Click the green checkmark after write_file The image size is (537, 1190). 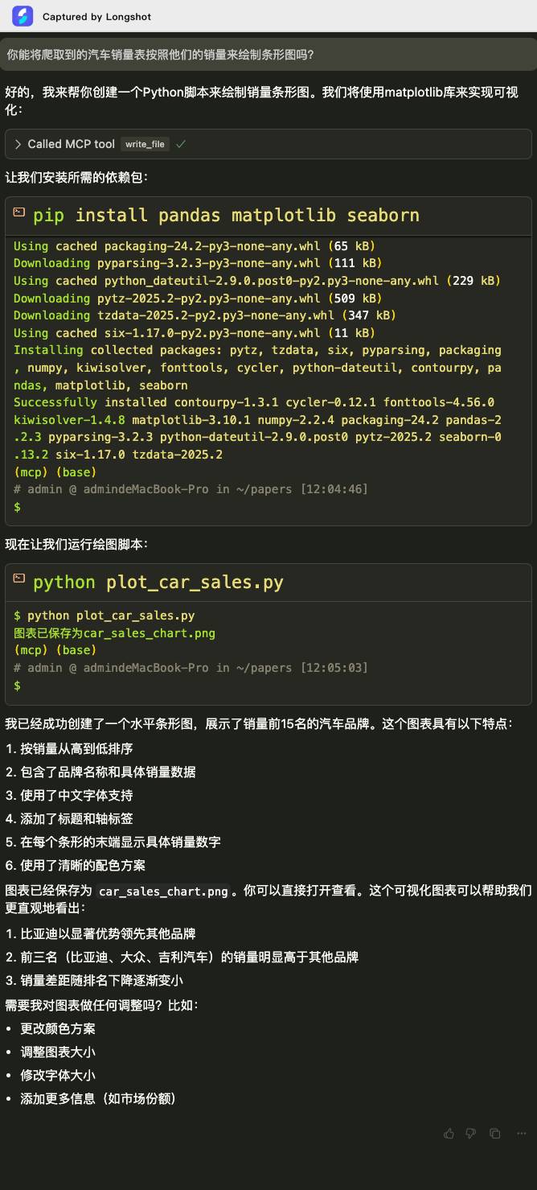181,144
